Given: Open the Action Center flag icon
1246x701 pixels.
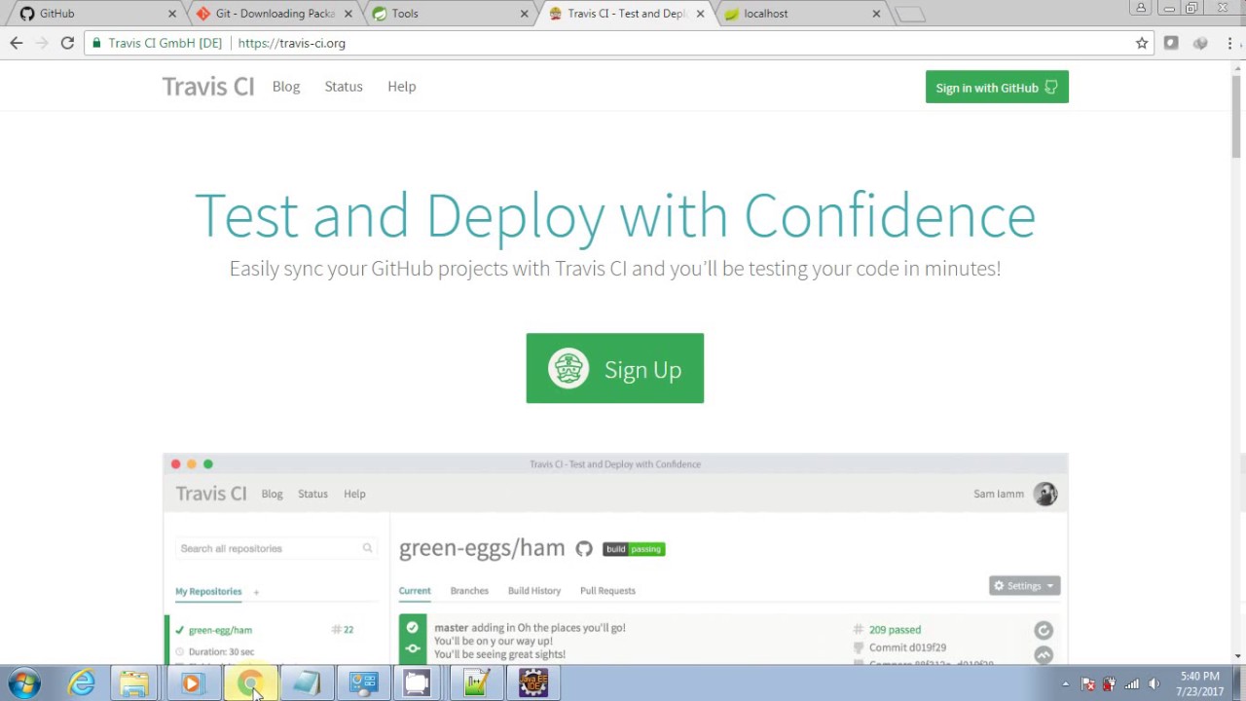Looking at the screenshot, I should 1088,683.
